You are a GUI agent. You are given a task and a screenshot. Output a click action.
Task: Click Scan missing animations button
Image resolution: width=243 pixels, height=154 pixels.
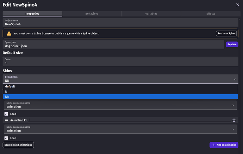18,145
